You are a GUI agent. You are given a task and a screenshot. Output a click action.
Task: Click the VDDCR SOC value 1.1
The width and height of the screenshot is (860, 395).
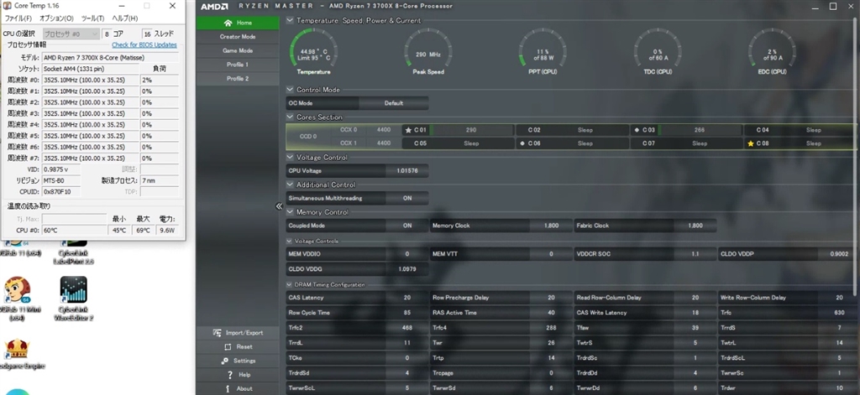coord(695,254)
